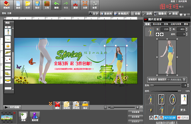Click the Copy to (复制到) icon
The width and height of the screenshot is (191, 124).
point(66,105)
